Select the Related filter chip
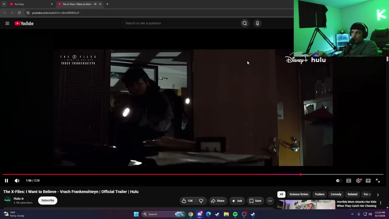The image size is (389, 219). (353, 194)
